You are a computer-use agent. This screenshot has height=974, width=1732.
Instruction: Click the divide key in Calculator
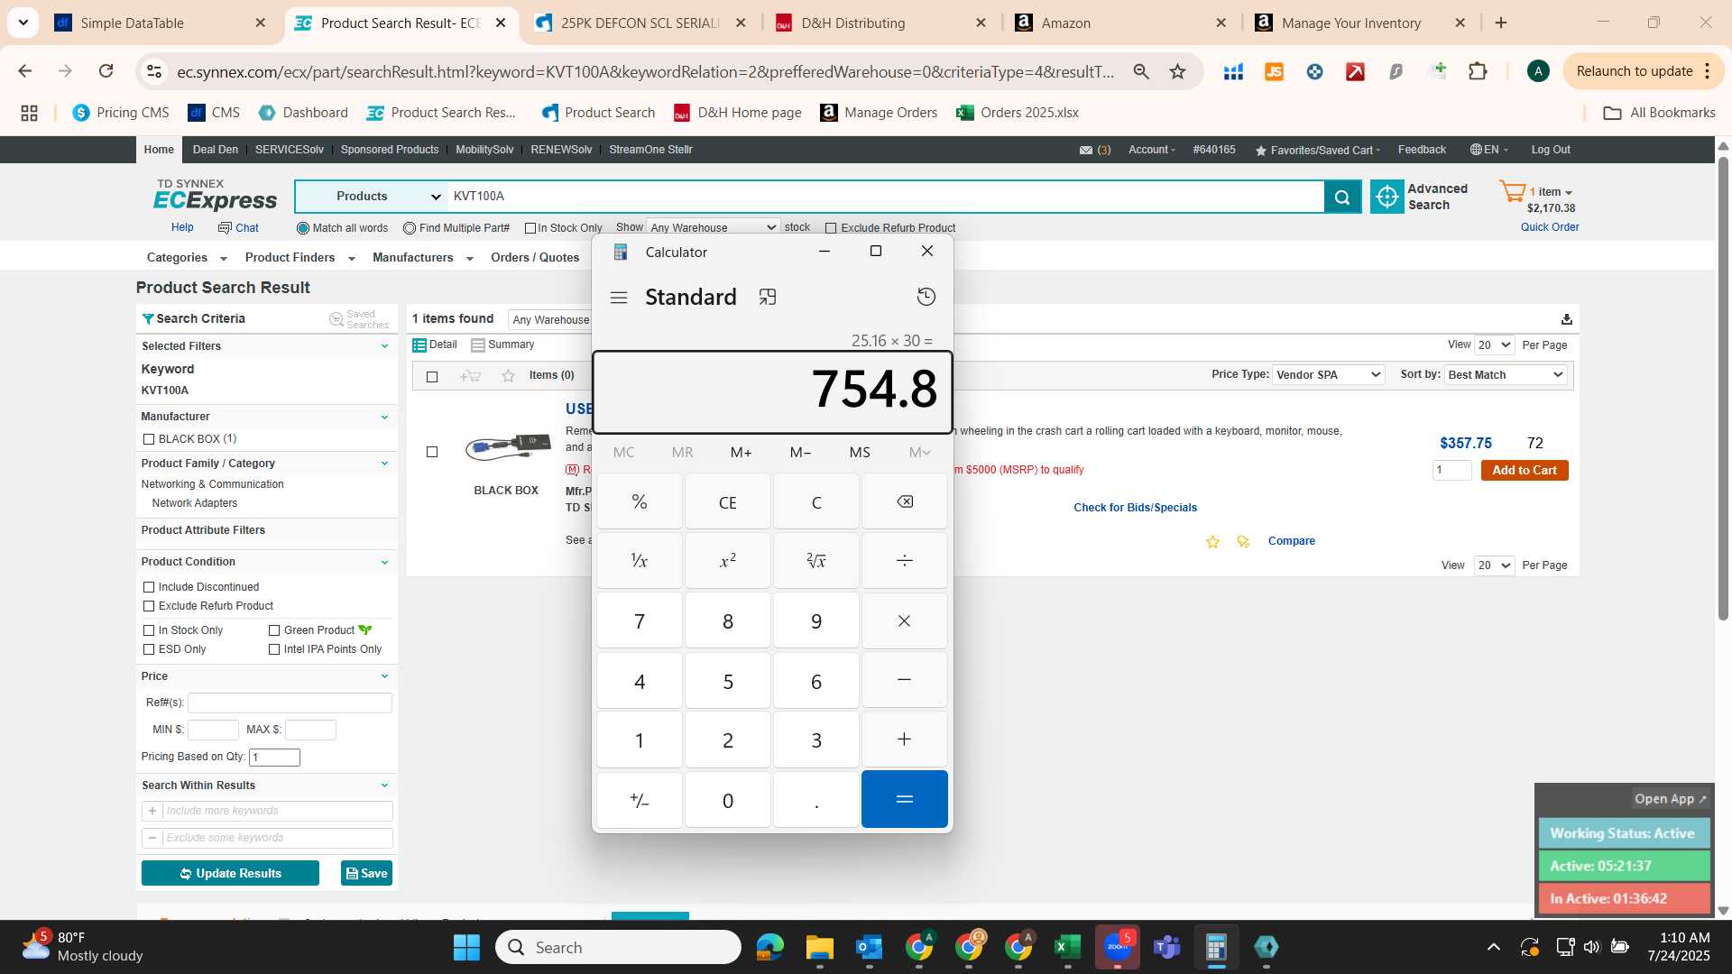click(x=905, y=561)
